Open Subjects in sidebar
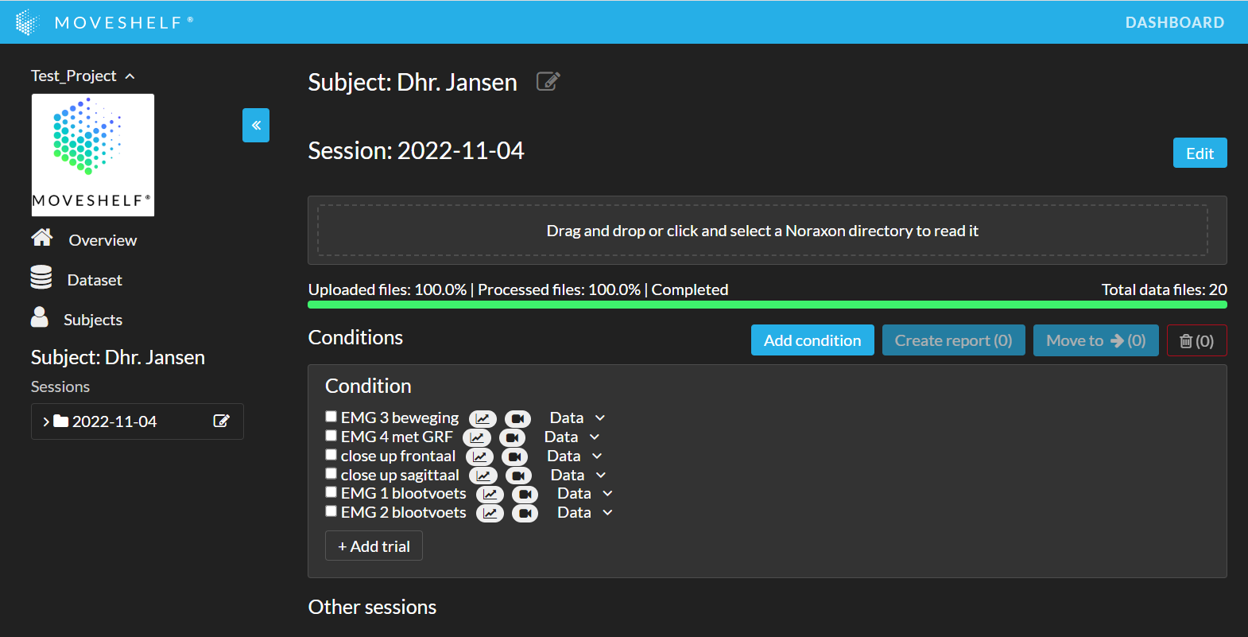The image size is (1248, 637). [93, 320]
